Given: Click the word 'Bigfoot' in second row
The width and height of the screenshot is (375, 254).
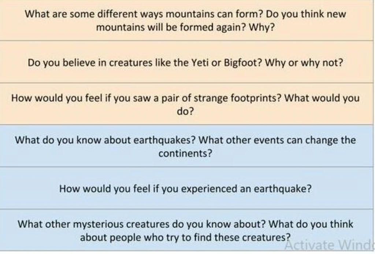Looking at the screenshot, I should 243,63.
